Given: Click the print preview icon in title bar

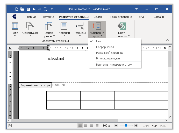Looking at the screenshot, I should [45, 9].
